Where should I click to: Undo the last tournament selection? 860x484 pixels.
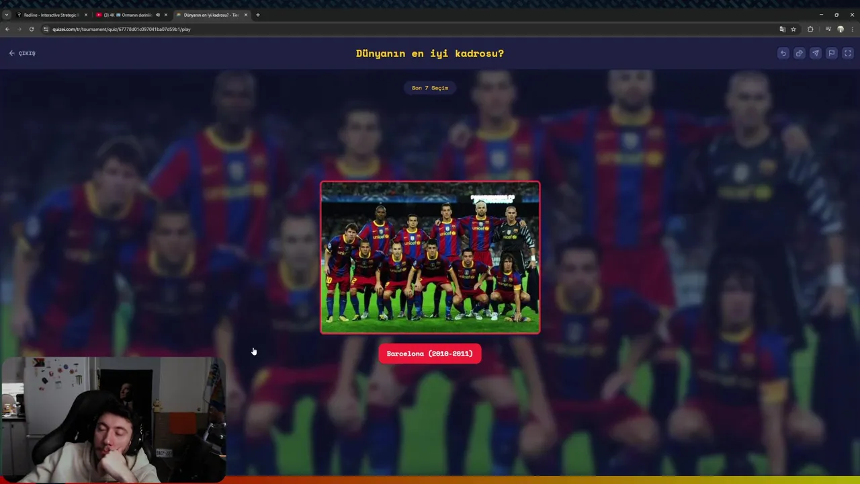point(783,53)
